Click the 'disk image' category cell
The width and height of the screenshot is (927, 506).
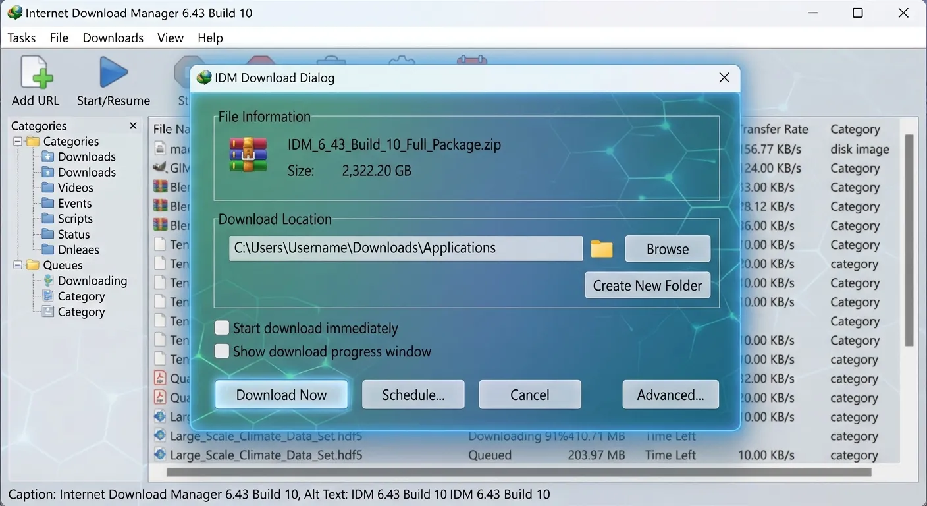coord(860,149)
